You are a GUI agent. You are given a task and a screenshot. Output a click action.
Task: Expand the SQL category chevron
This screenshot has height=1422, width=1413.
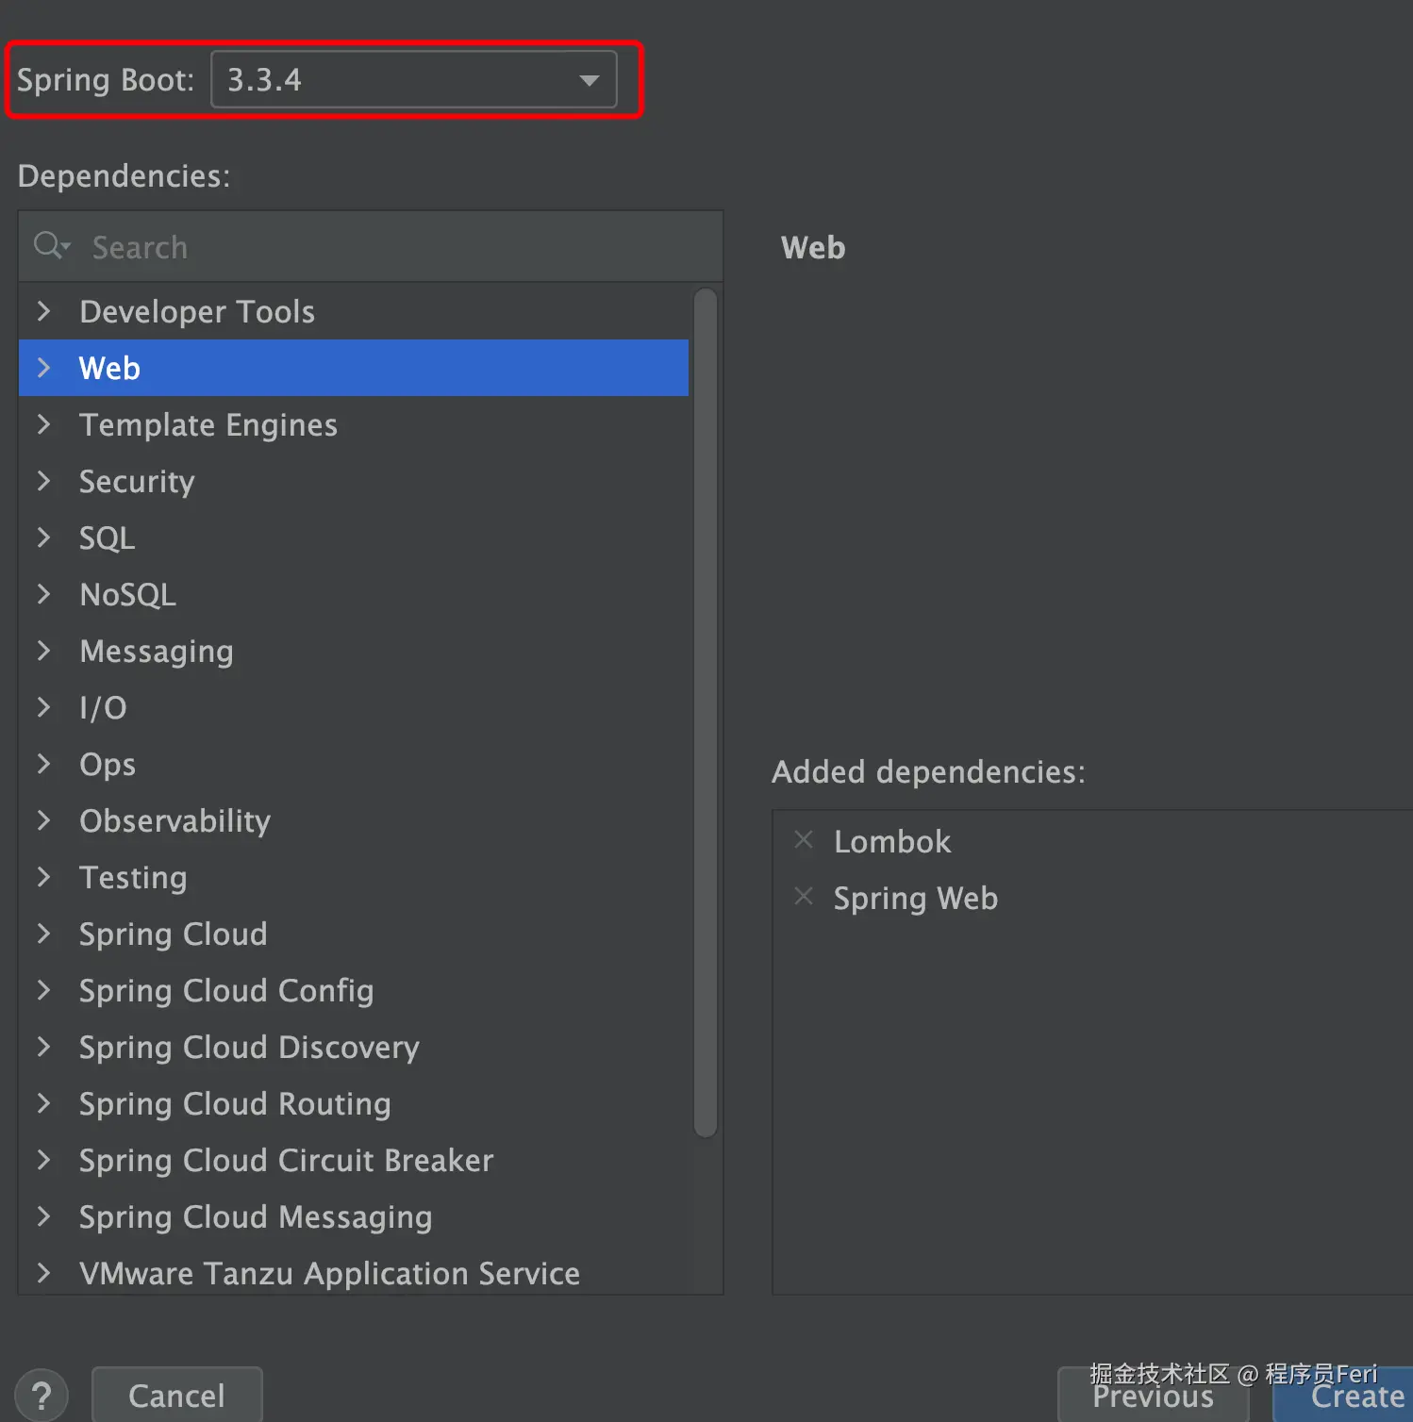point(43,537)
